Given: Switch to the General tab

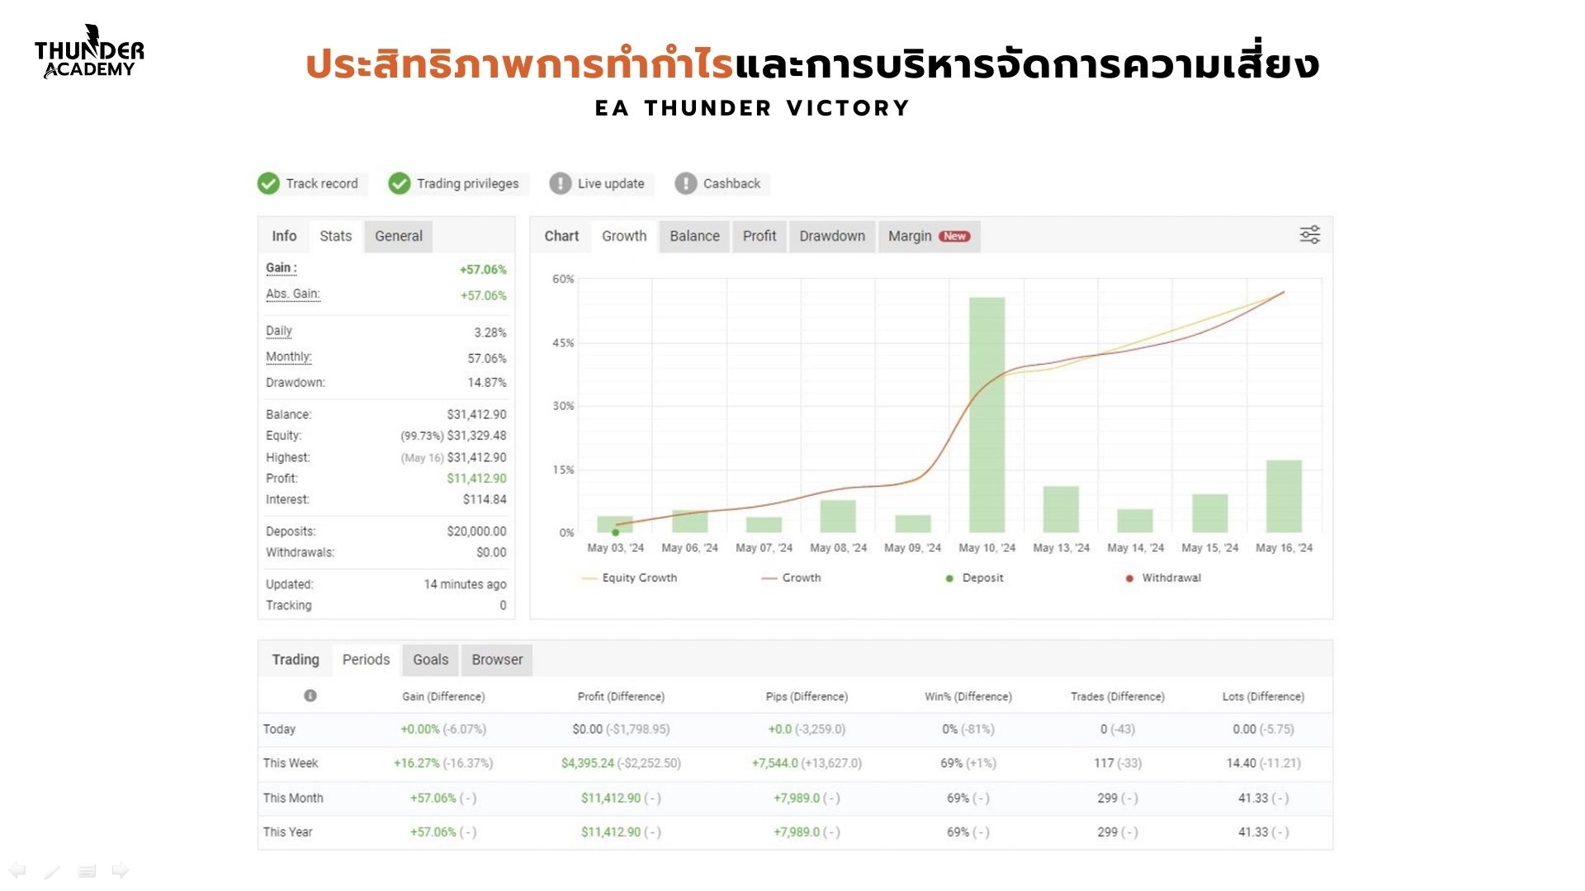Looking at the screenshot, I should pyautogui.click(x=399, y=236).
